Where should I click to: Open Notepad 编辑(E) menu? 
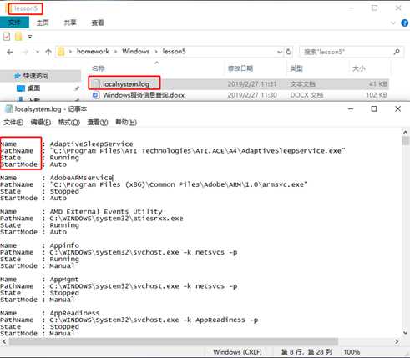pos(41,122)
